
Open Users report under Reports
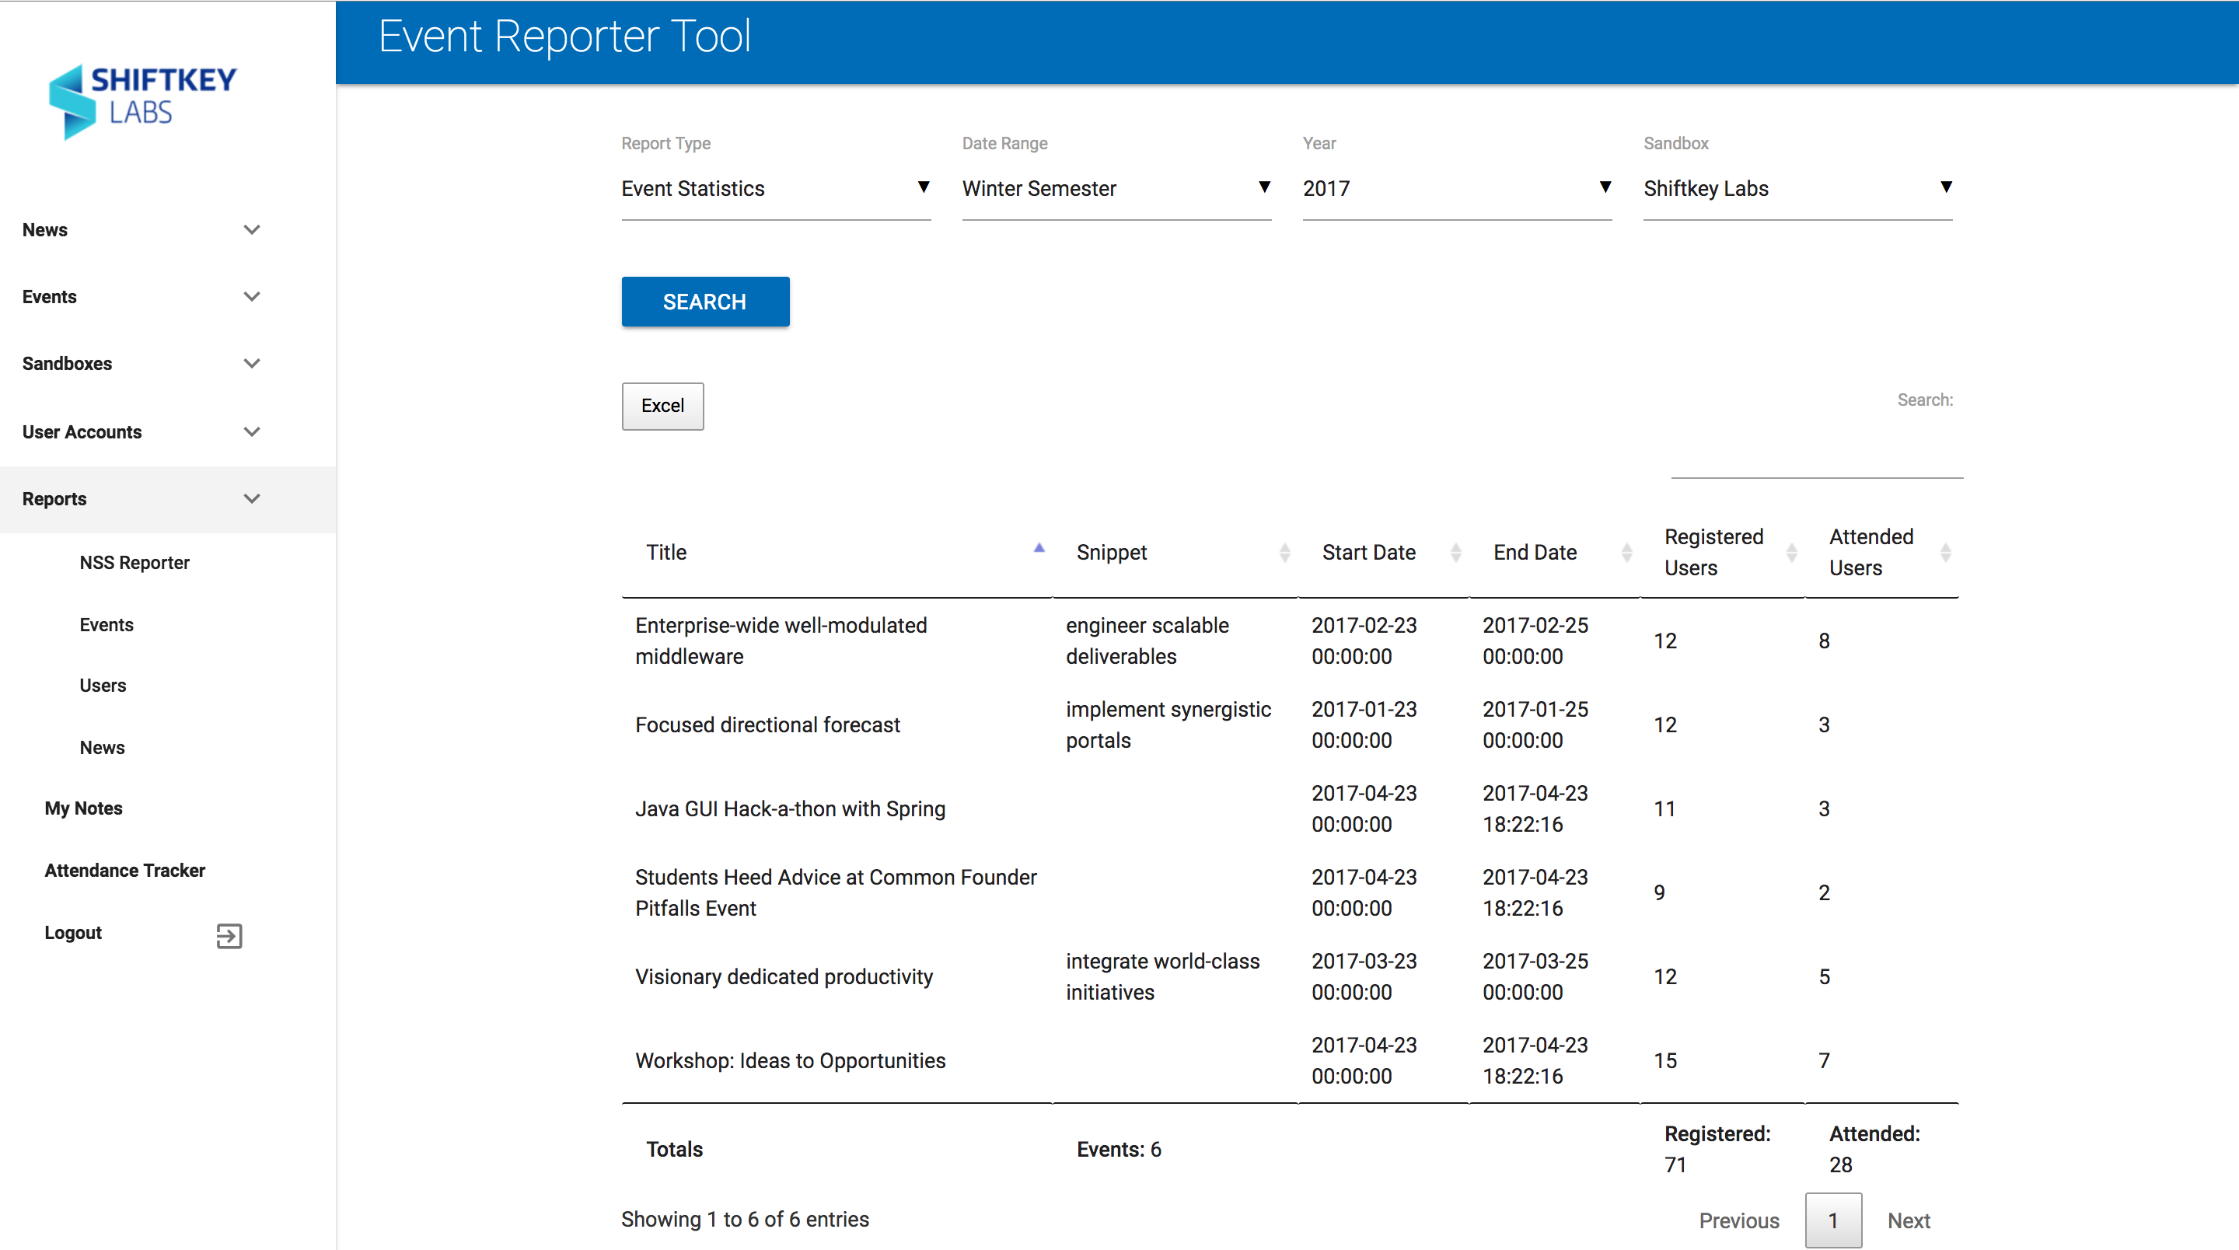[103, 685]
